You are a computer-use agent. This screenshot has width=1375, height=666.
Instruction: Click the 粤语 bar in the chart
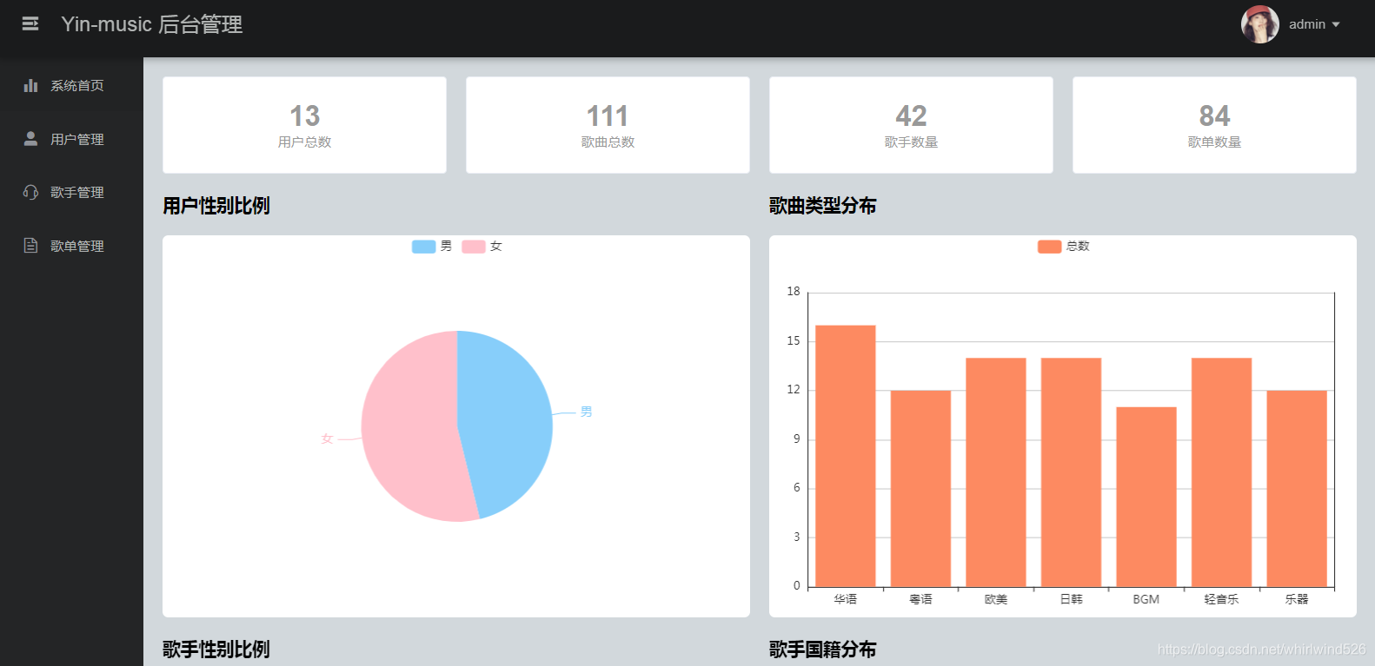tap(920, 489)
